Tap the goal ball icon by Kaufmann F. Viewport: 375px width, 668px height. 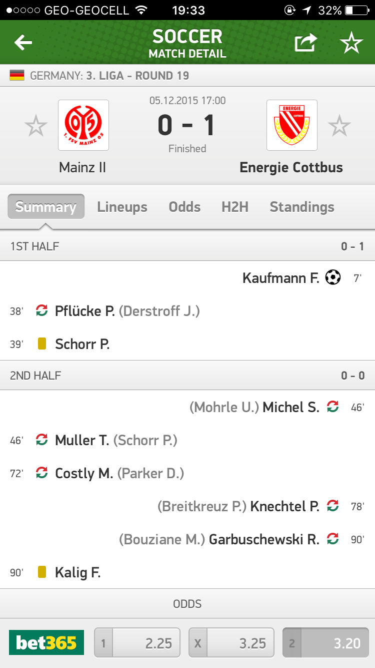[x=333, y=277]
